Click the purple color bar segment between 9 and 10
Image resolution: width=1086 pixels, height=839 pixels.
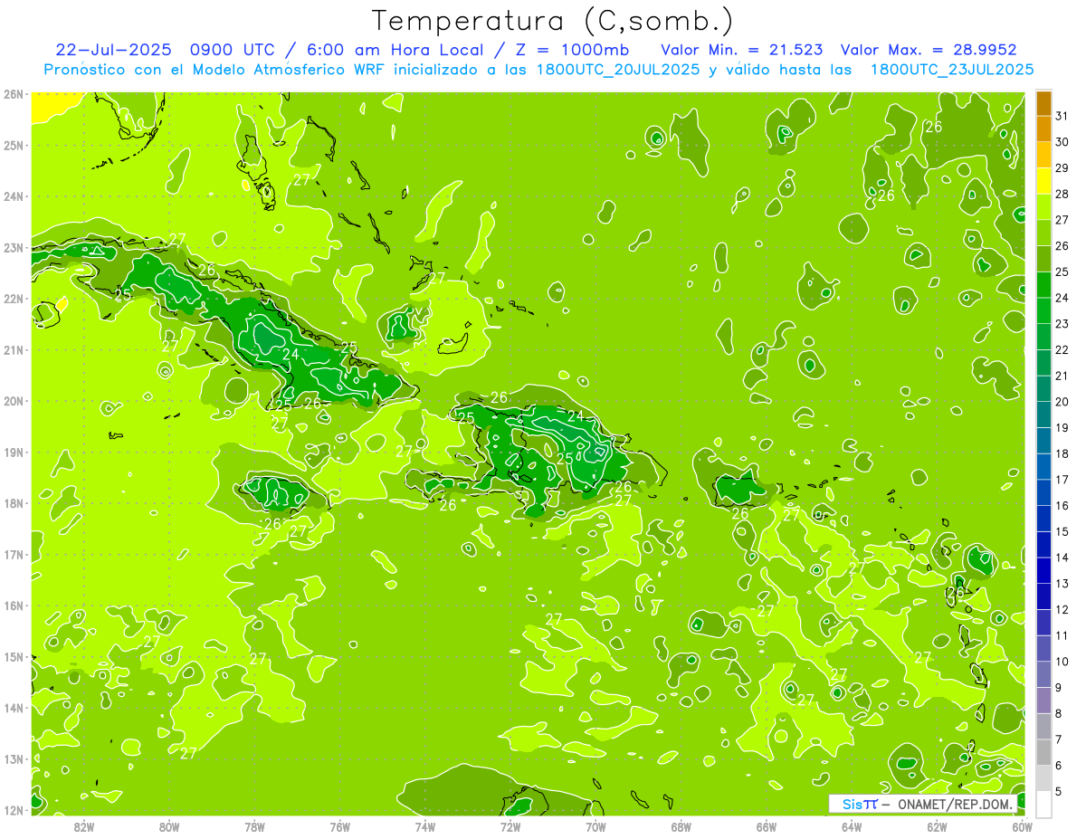coord(1043,674)
